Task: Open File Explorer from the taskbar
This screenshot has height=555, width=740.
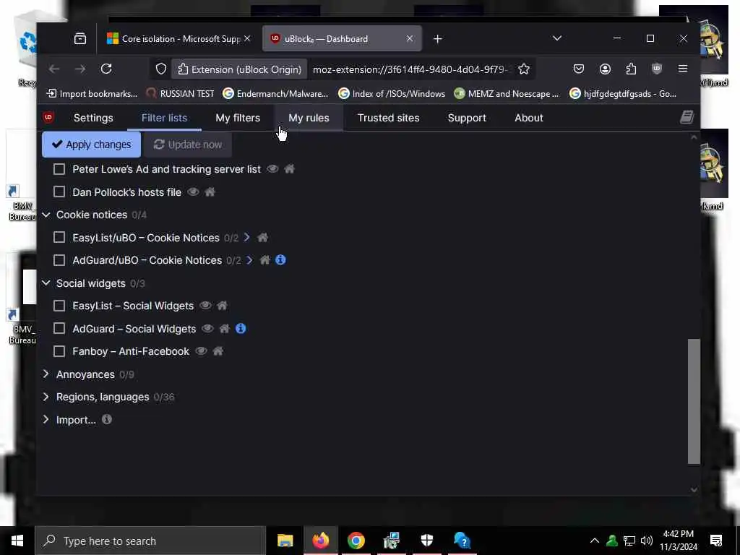Action: tap(285, 541)
